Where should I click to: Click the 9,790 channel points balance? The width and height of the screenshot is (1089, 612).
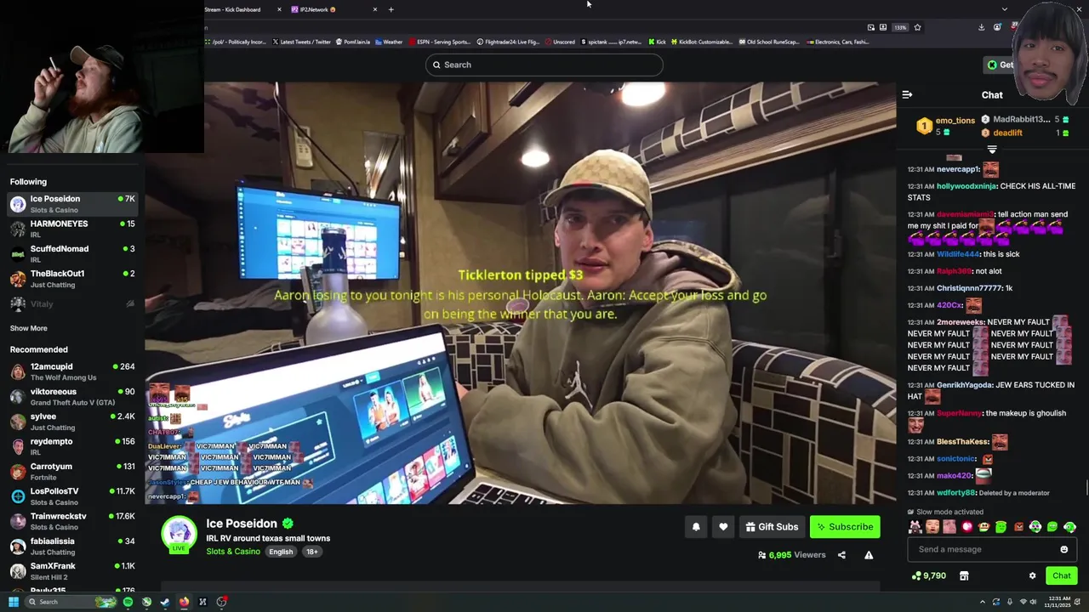[x=929, y=576]
